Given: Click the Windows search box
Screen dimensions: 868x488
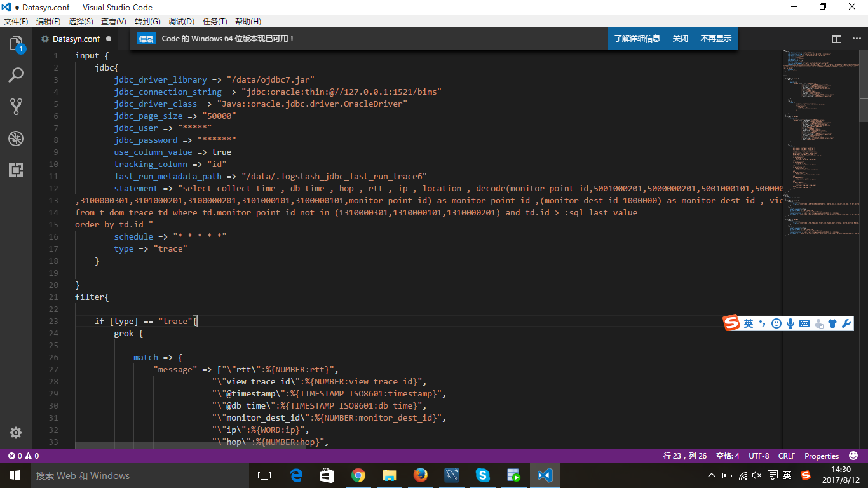Looking at the screenshot, I should click(x=139, y=475).
